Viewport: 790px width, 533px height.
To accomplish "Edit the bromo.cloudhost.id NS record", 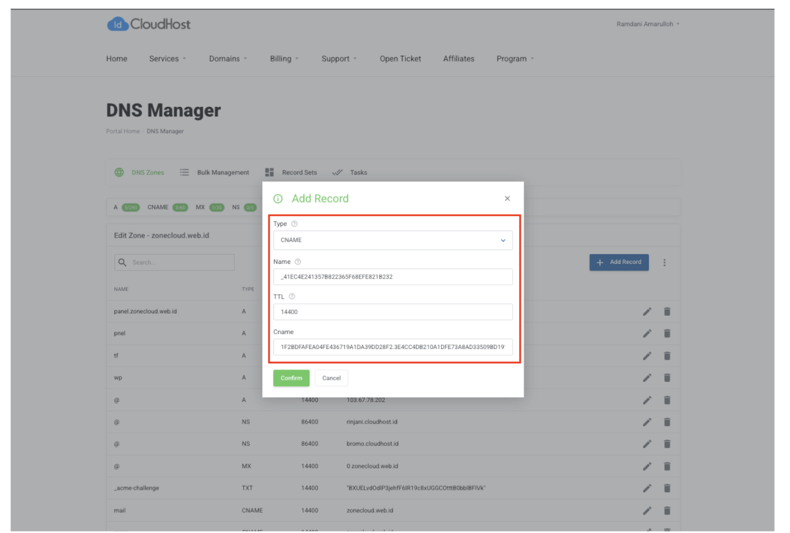I will [x=647, y=444].
